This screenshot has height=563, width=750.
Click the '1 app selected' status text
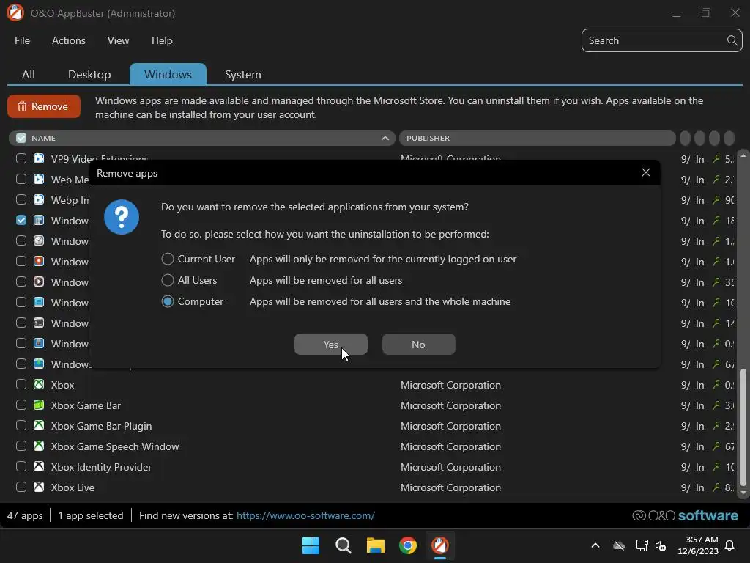pyautogui.click(x=90, y=515)
